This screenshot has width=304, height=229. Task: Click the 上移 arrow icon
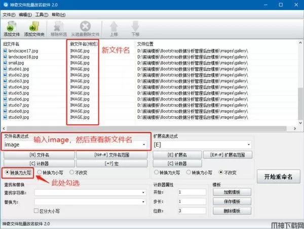114,26
